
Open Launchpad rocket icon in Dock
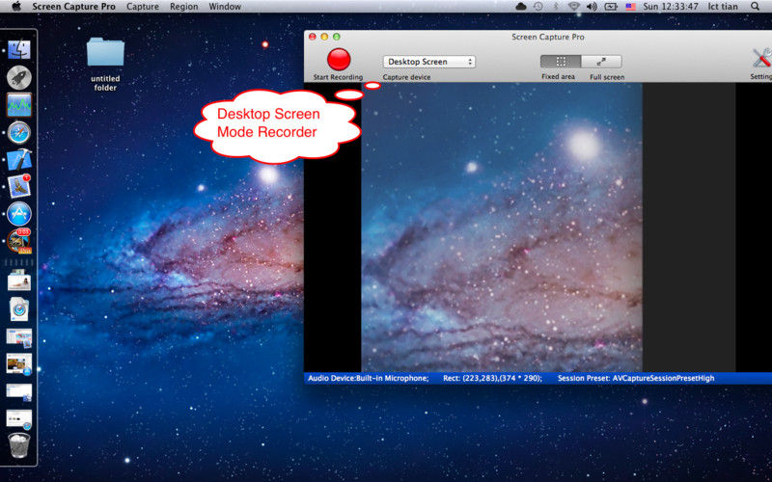[x=19, y=77]
